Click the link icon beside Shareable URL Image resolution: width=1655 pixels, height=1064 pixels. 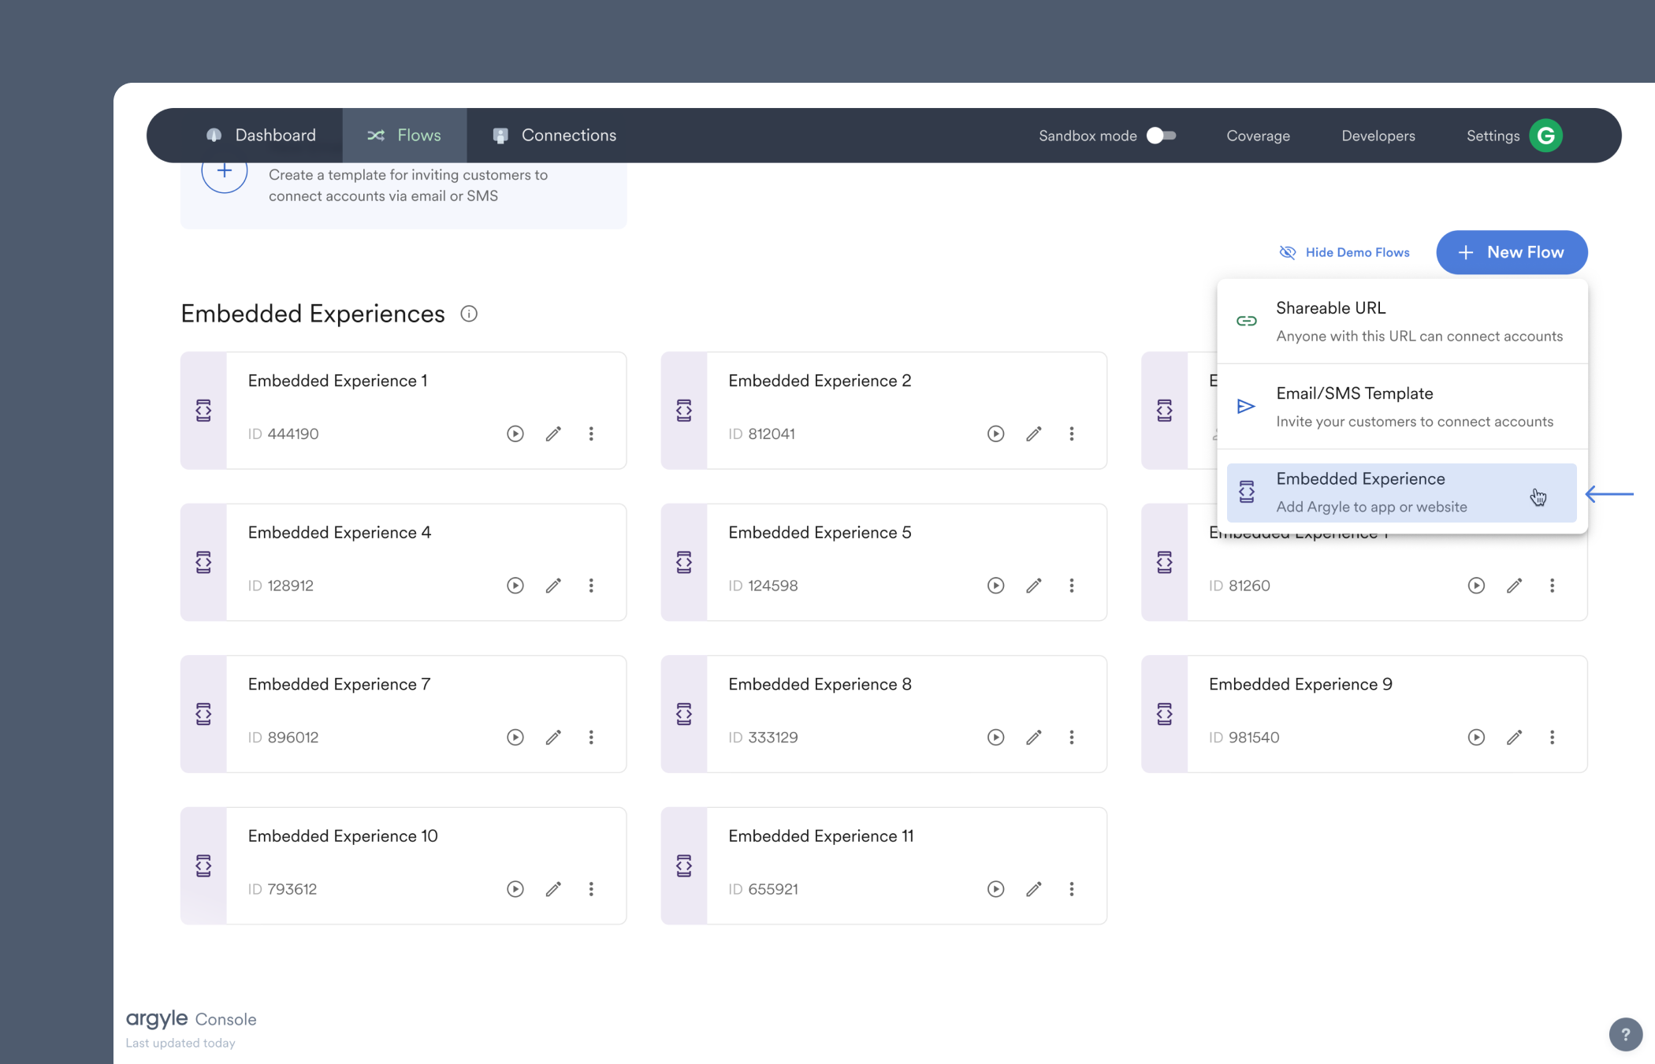tap(1247, 321)
